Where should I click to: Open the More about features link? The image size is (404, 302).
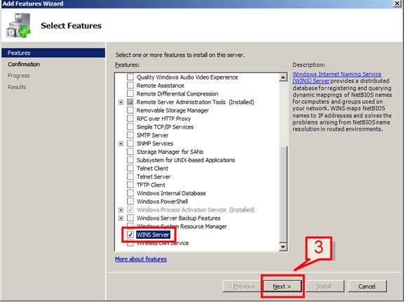pos(141,259)
